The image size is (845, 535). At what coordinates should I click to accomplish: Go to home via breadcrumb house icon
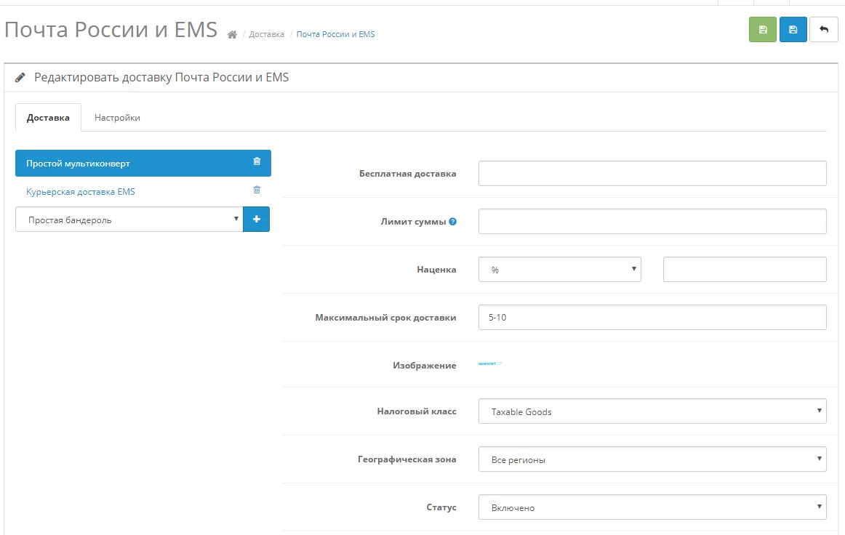pyautogui.click(x=232, y=34)
